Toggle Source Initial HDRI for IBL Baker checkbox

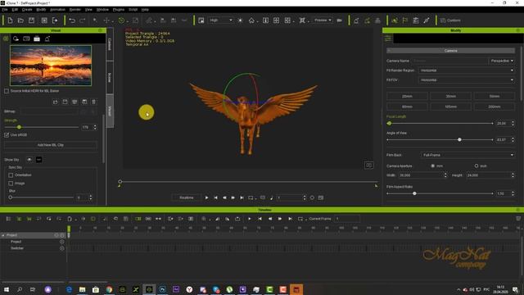pos(7,91)
